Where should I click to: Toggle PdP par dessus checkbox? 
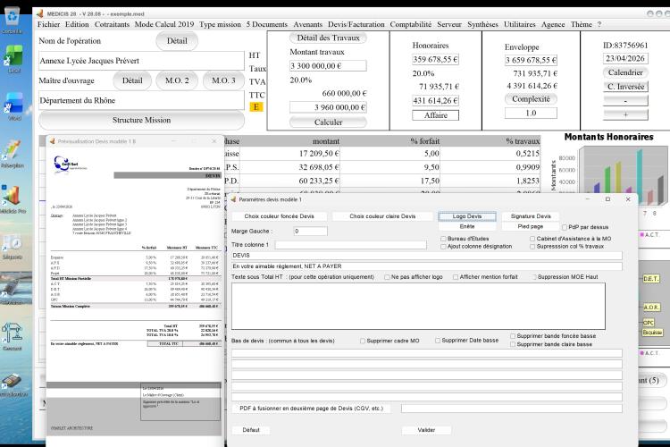565,227
